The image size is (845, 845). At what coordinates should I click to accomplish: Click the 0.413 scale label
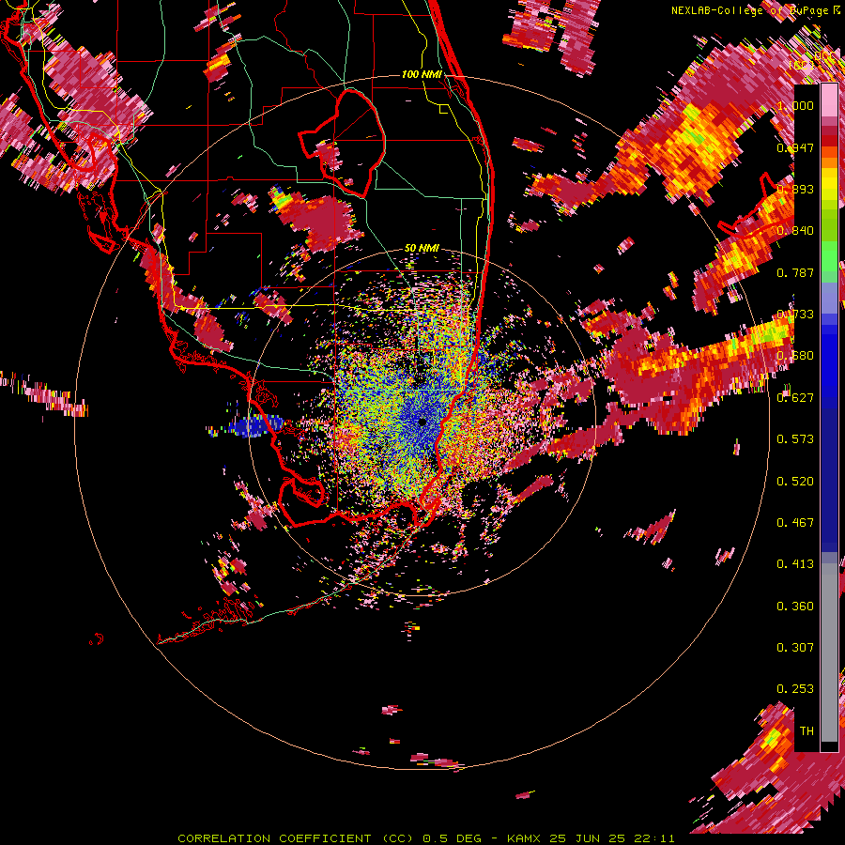point(795,564)
